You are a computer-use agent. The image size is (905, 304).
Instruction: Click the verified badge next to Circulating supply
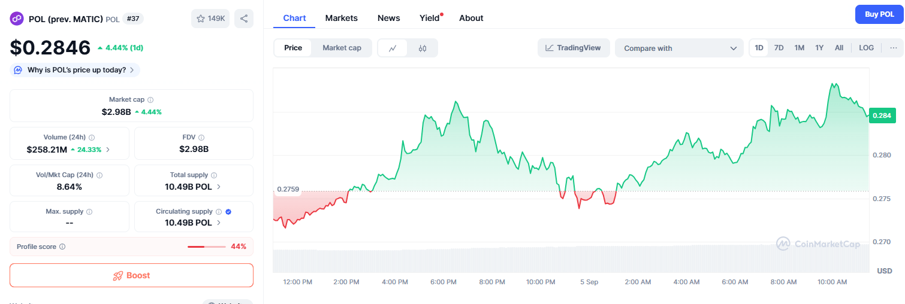pyautogui.click(x=228, y=212)
